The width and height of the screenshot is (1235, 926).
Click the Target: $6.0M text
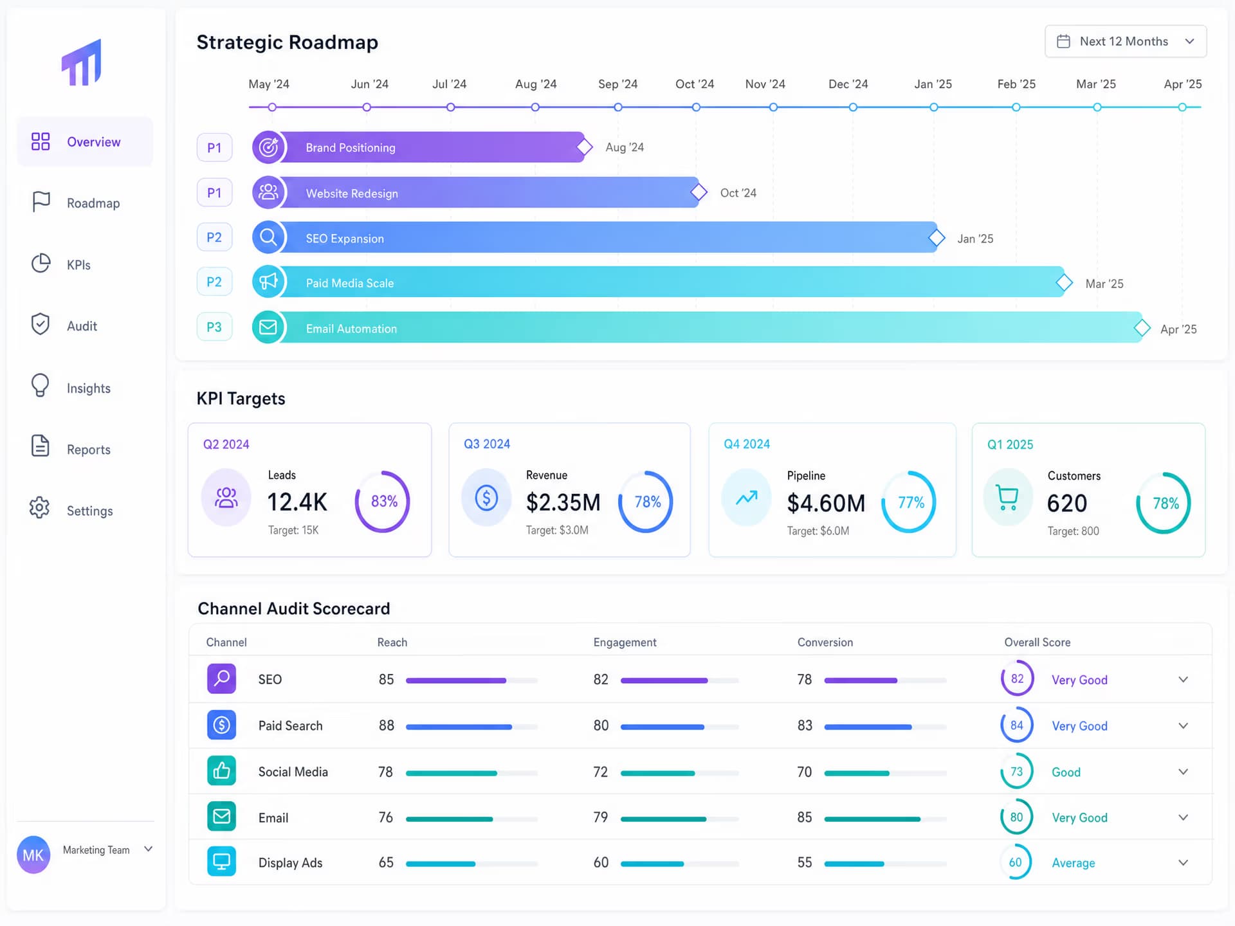(x=818, y=531)
